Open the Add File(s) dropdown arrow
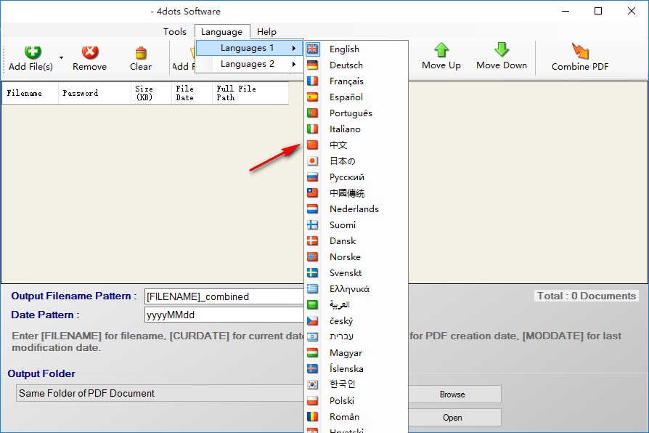The image size is (649, 433). (61, 57)
